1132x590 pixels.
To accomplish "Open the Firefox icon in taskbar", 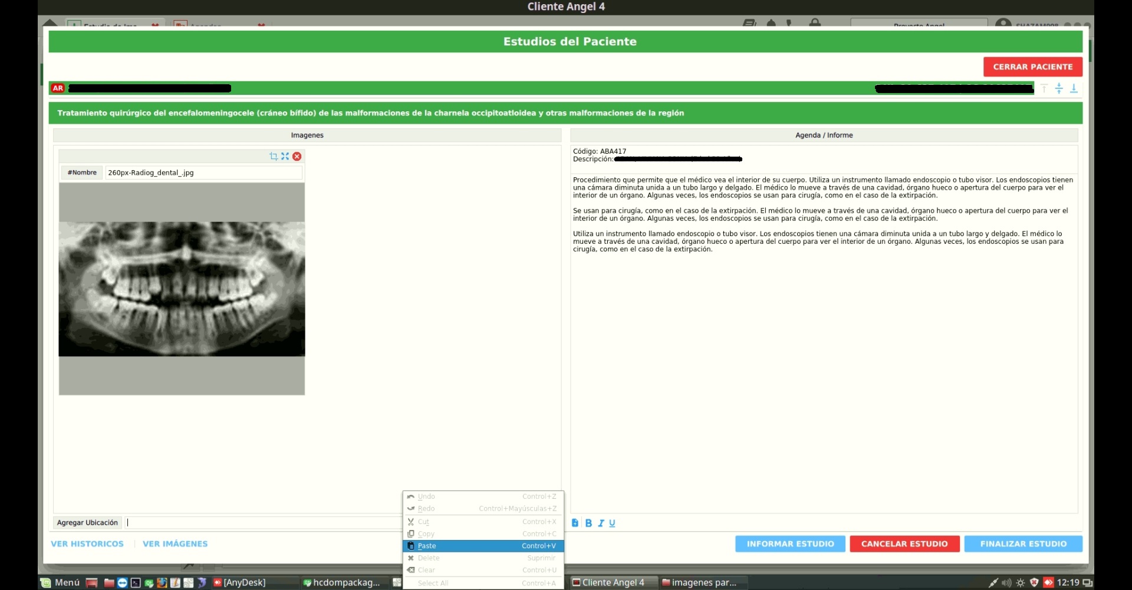I will (162, 582).
